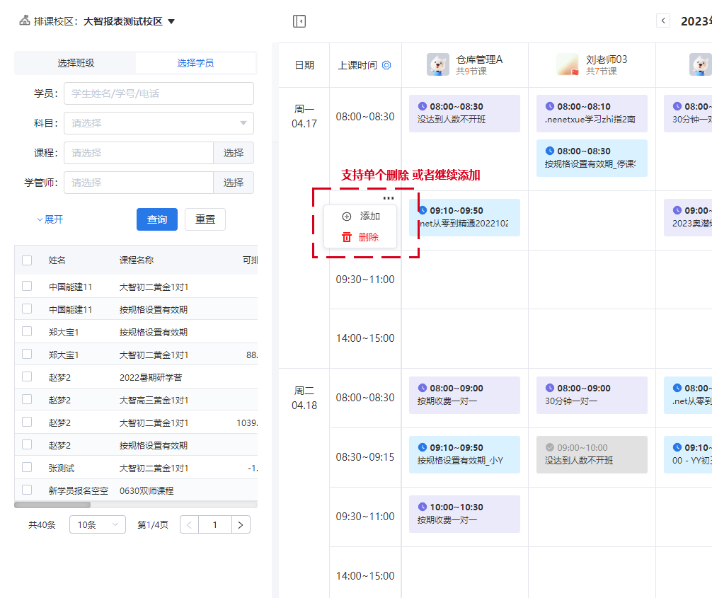Switch to the 选择学员 tab

pos(195,63)
